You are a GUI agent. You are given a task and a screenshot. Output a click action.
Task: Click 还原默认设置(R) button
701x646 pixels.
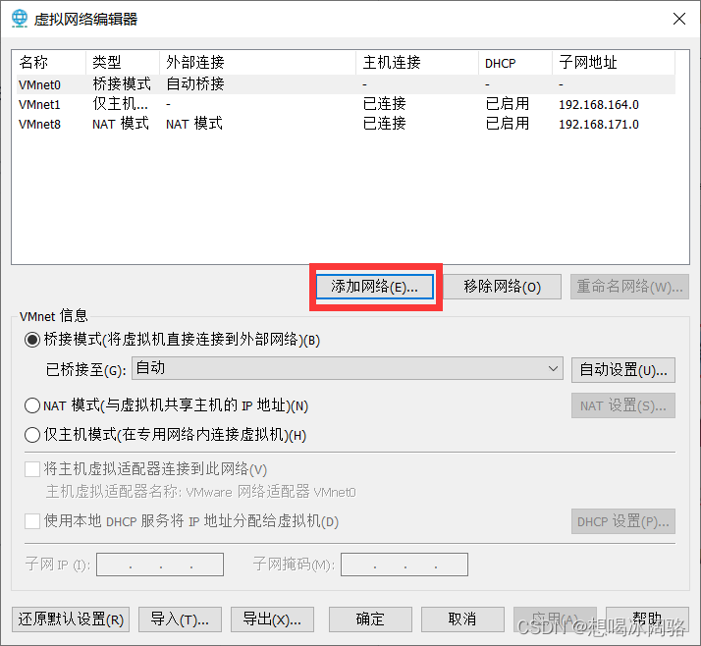tap(71, 619)
